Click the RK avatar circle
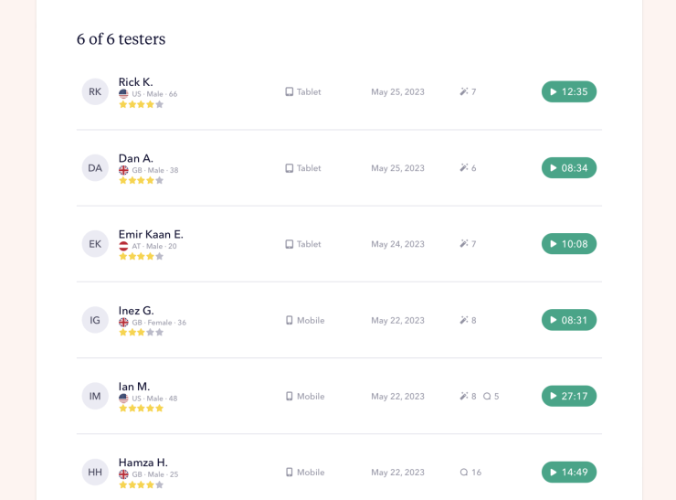This screenshot has width=676, height=500. [x=95, y=91]
